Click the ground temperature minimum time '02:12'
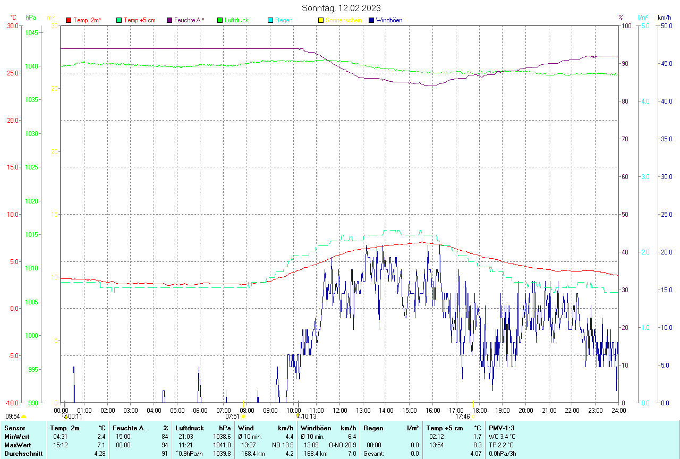Screen dimensions: 680x459 tap(437, 437)
